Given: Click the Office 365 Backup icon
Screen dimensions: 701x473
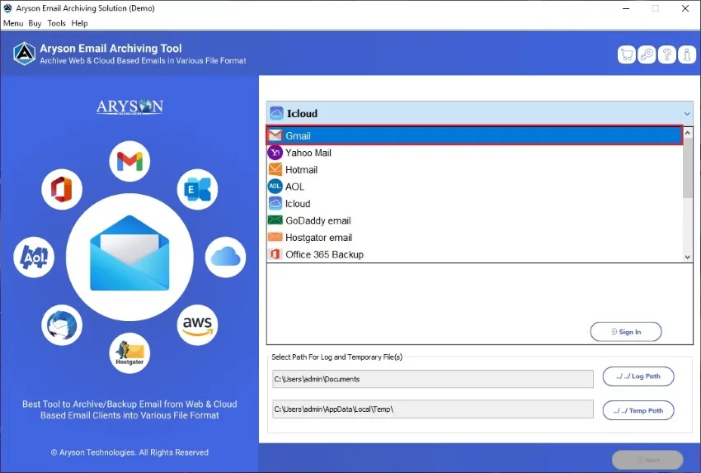Looking at the screenshot, I should 275,254.
